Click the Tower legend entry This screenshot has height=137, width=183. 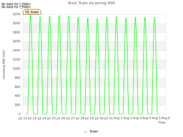(91, 131)
